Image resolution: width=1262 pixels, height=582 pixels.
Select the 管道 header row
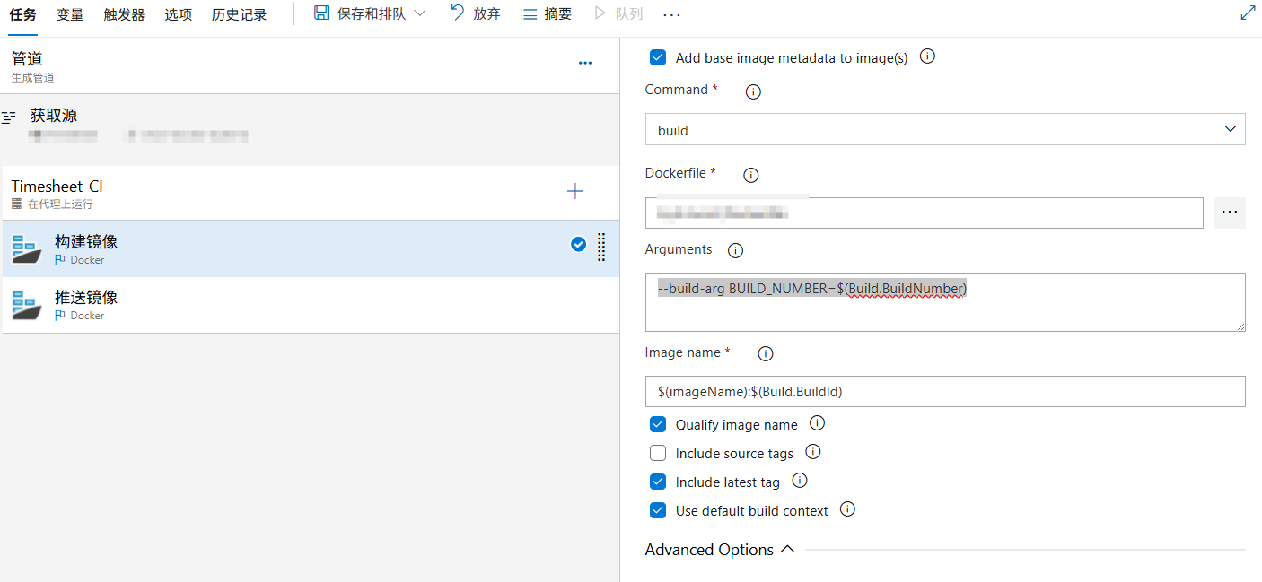click(310, 65)
